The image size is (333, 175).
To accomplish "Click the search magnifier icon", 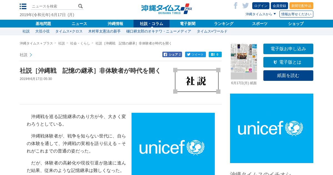I will coord(80,6).
